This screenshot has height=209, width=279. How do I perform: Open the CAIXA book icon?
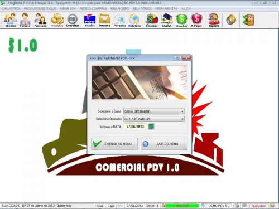pyautogui.click(x=166, y=20)
